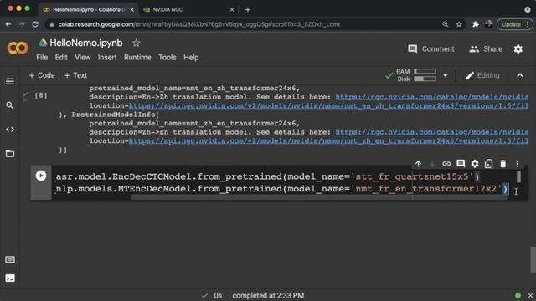Viewport: 536px width, 301px height.
Task: Move cell down with arrow icon
Action: 432,164
